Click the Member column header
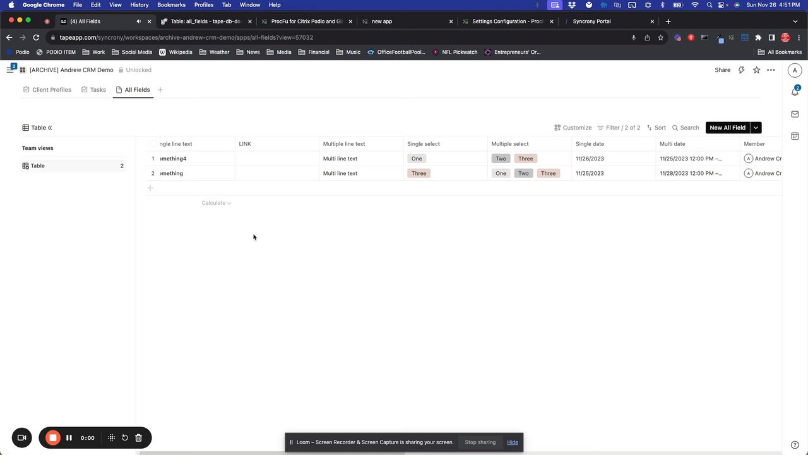The height and width of the screenshot is (455, 808). (x=761, y=144)
